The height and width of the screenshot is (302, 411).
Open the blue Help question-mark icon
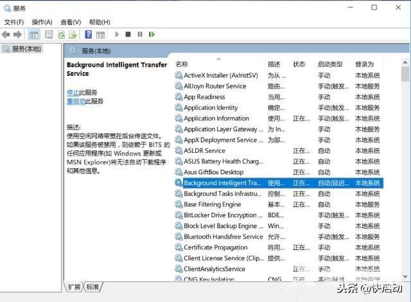point(89,34)
